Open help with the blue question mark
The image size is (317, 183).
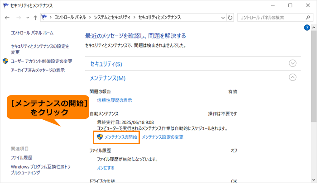pyautogui.click(x=307, y=28)
